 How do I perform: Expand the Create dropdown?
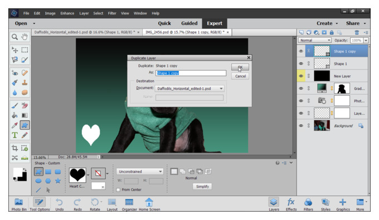(337, 23)
